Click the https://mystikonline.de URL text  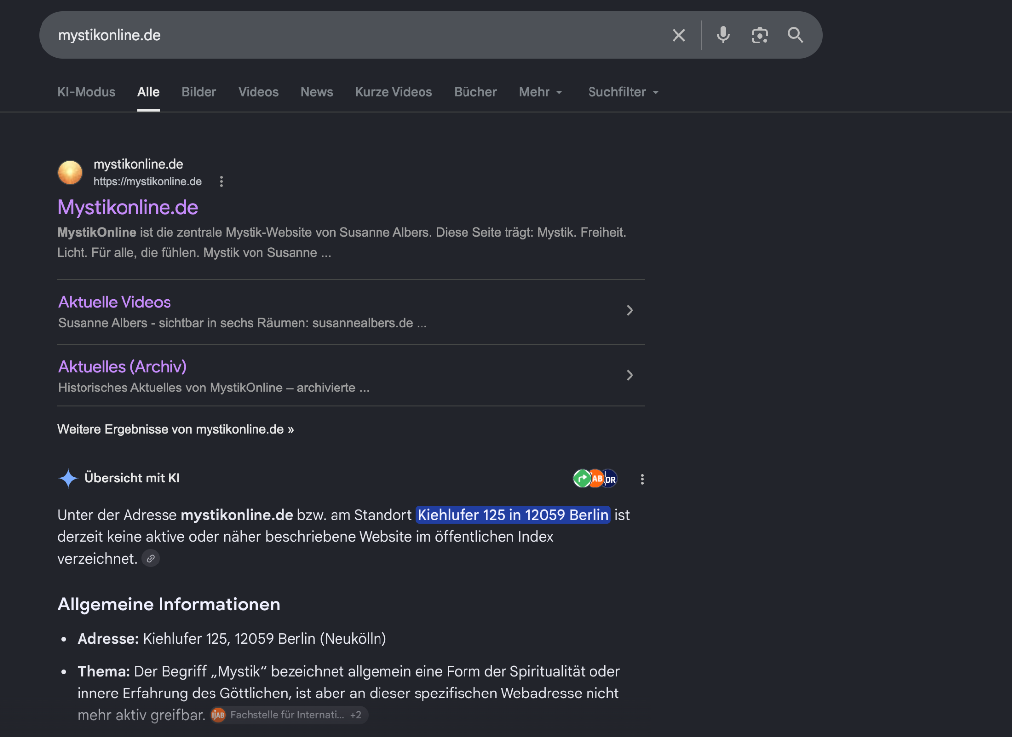148,181
